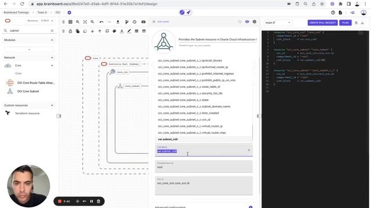This screenshot has height=208, width=371.
Task: Click the subnet search input field
Action: click(x=29, y=31)
